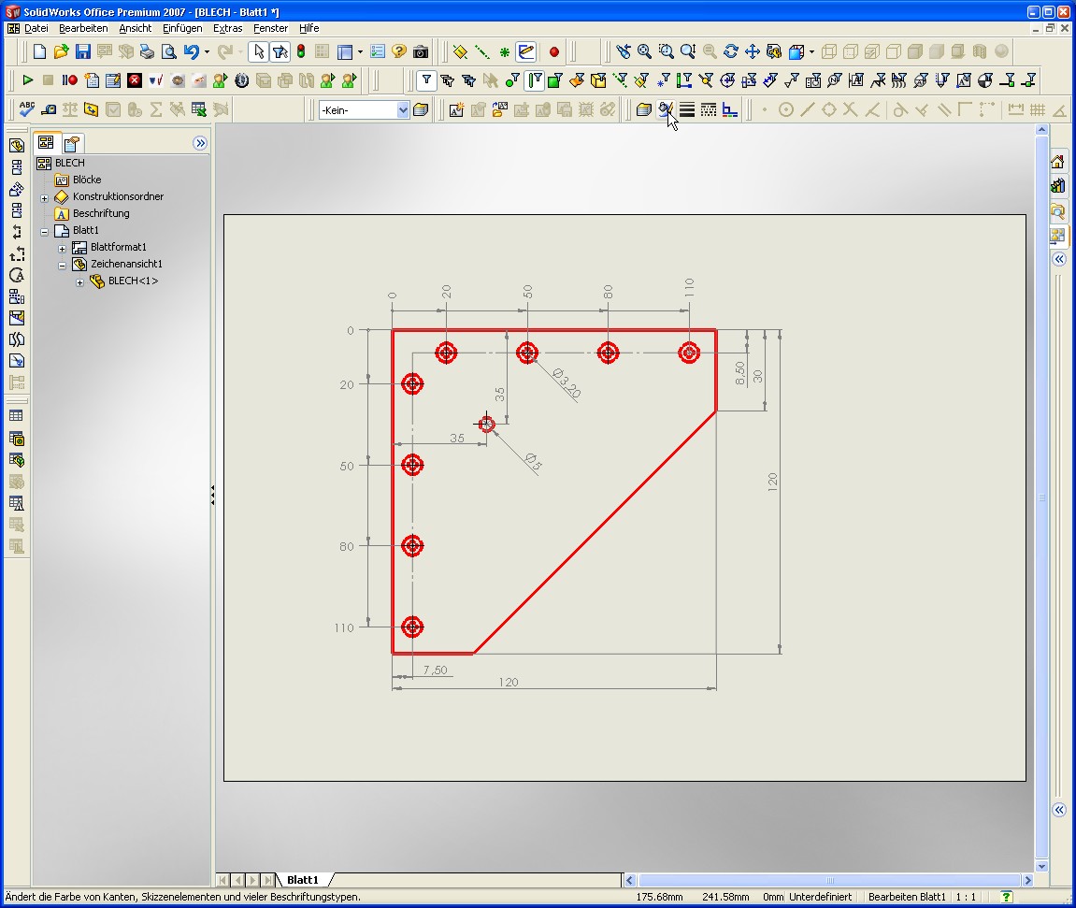Open the -Kein- layer dropdown

(x=403, y=110)
